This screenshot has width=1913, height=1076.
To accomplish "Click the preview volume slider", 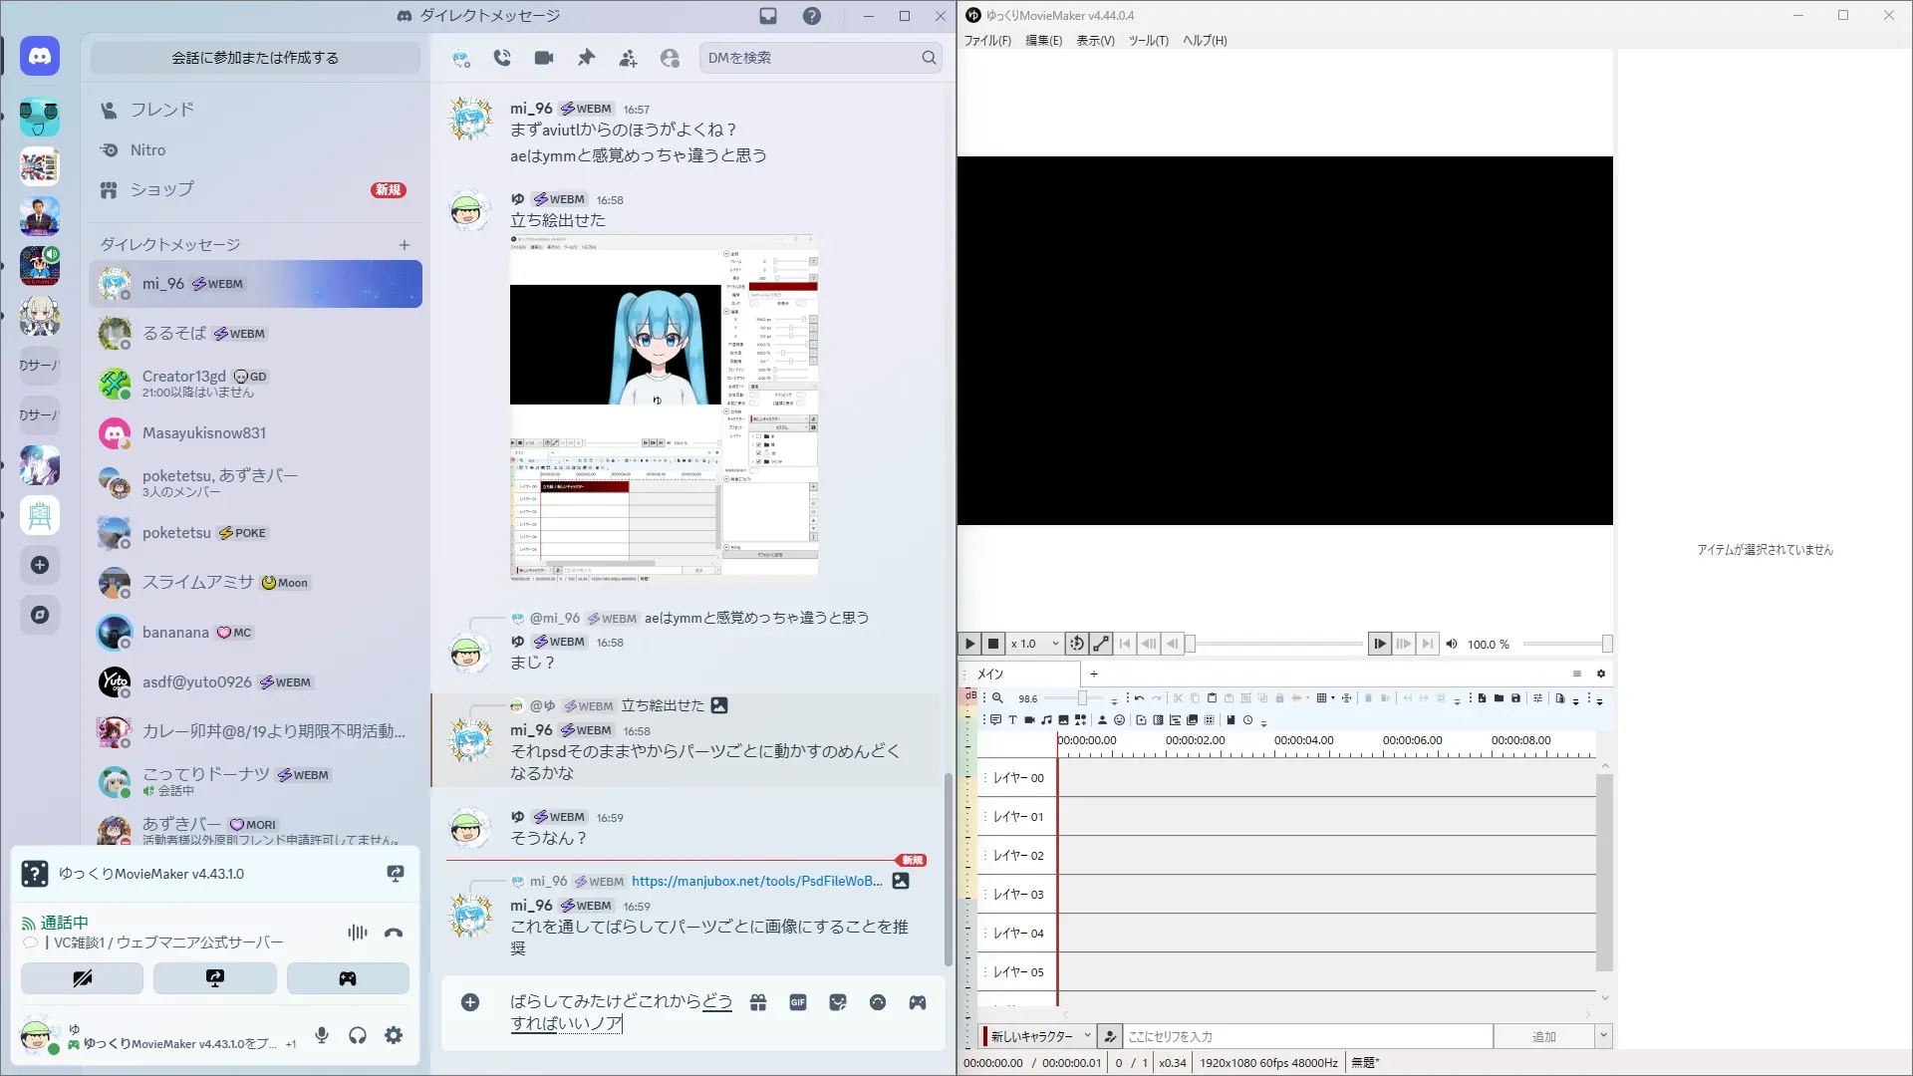I will pos(1564,644).
